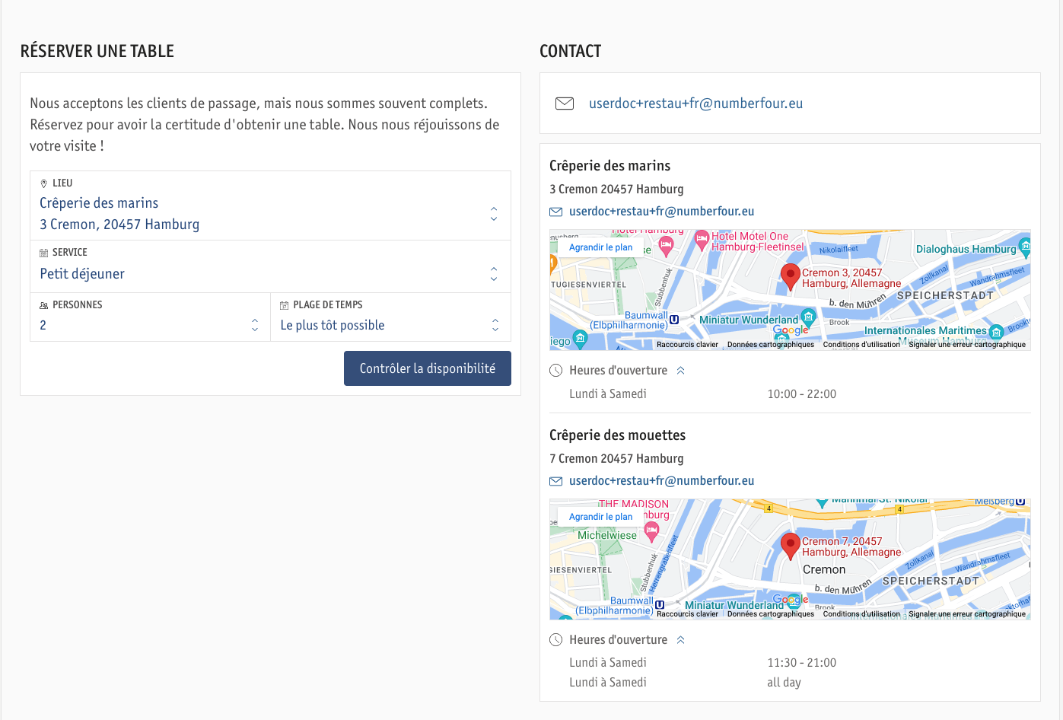
Task: Click Baumwall U-Bahn station icon on first map
Action: coord(674,320)
